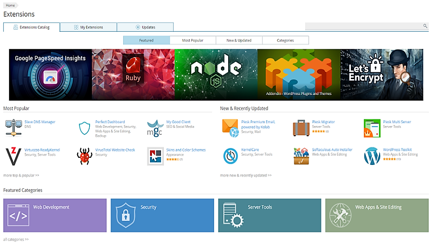
Task: Switch to the My Extensions tab
Action: coord(89,27)
